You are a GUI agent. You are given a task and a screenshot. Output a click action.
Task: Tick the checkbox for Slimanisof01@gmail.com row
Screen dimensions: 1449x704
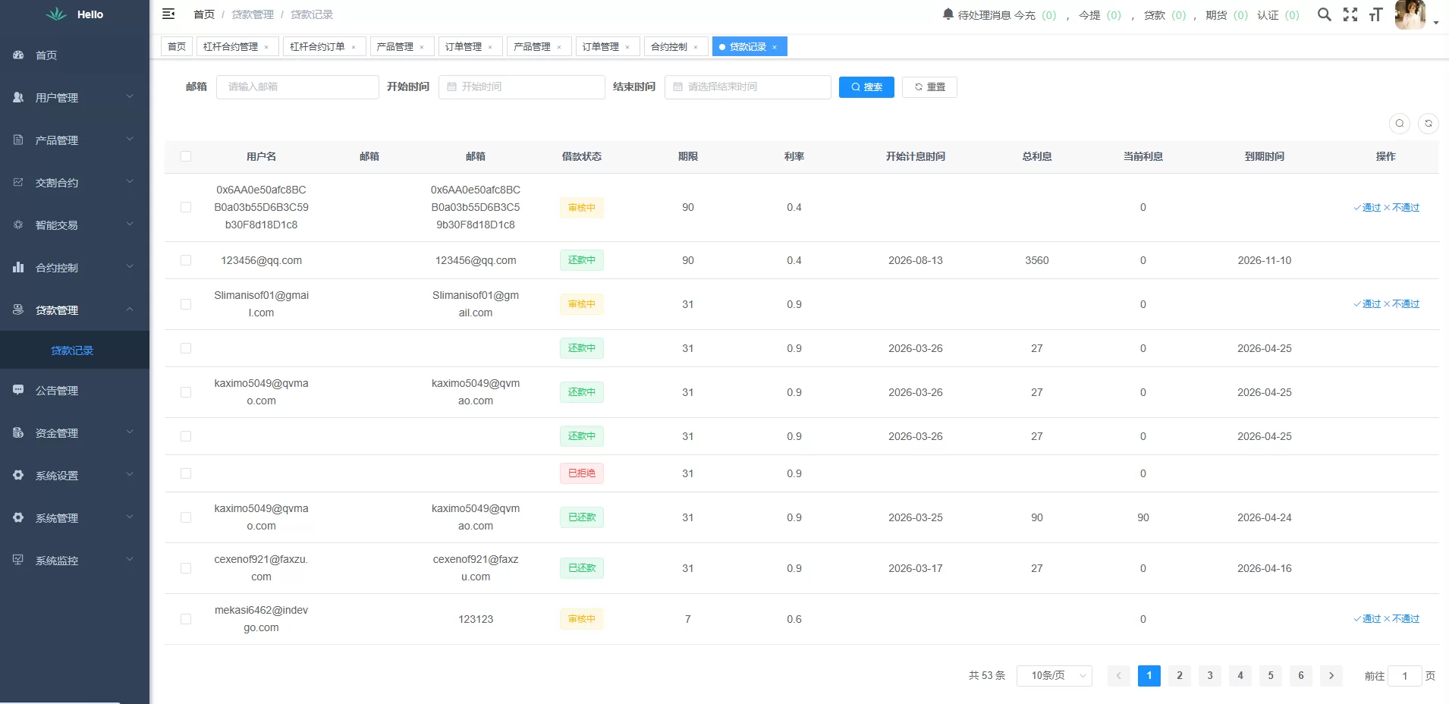click(x=186, y=304)
